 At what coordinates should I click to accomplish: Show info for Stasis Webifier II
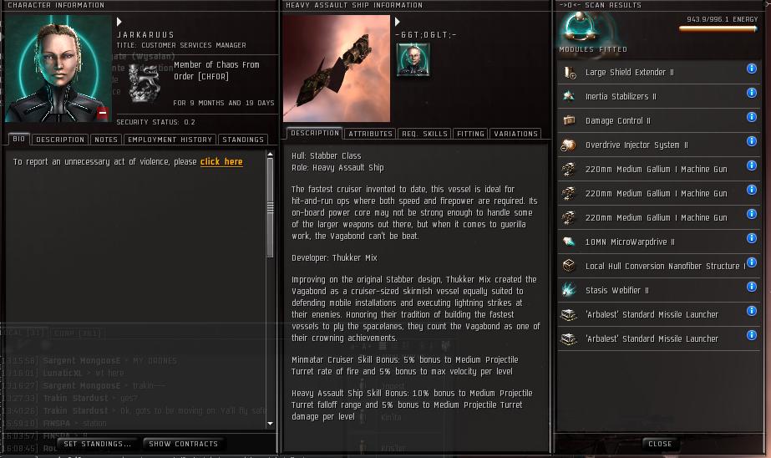click(x=751, y=287)
